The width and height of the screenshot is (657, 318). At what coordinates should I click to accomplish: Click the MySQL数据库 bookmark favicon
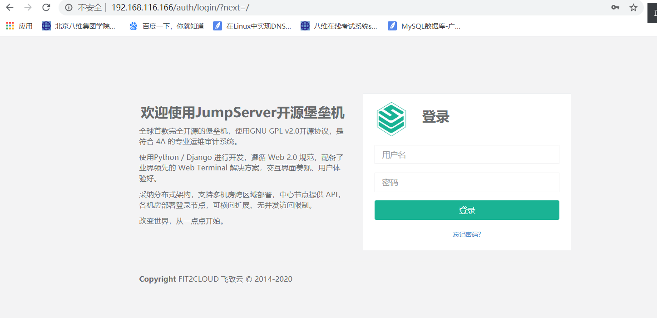(392, 26)
